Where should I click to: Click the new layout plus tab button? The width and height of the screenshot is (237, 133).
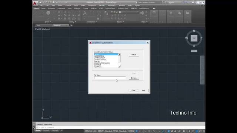click(62, 130)
